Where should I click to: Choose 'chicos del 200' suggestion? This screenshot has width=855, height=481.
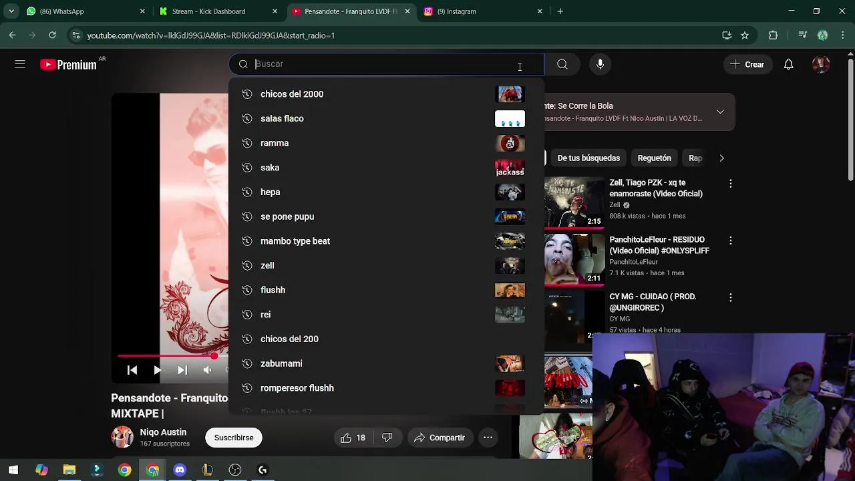click(386, 339)
